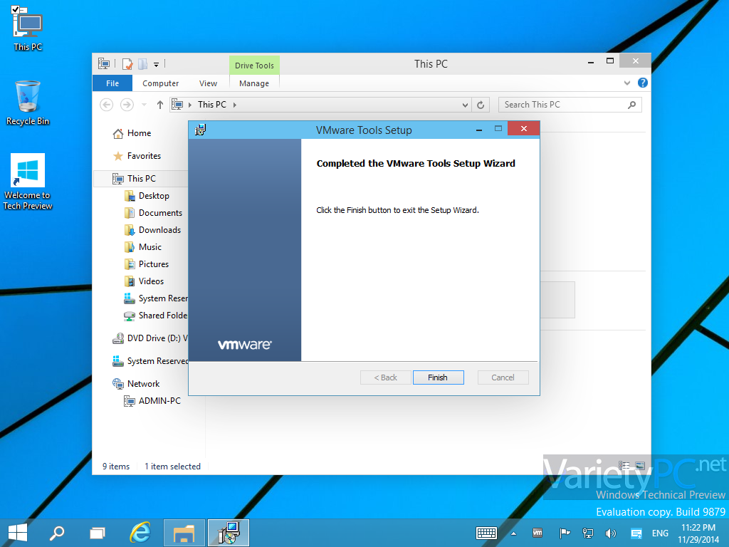Image resolution: width=729 pixels, height=547 pixels.
Task: Click the Search This PC field
Action: pos(570,105)
